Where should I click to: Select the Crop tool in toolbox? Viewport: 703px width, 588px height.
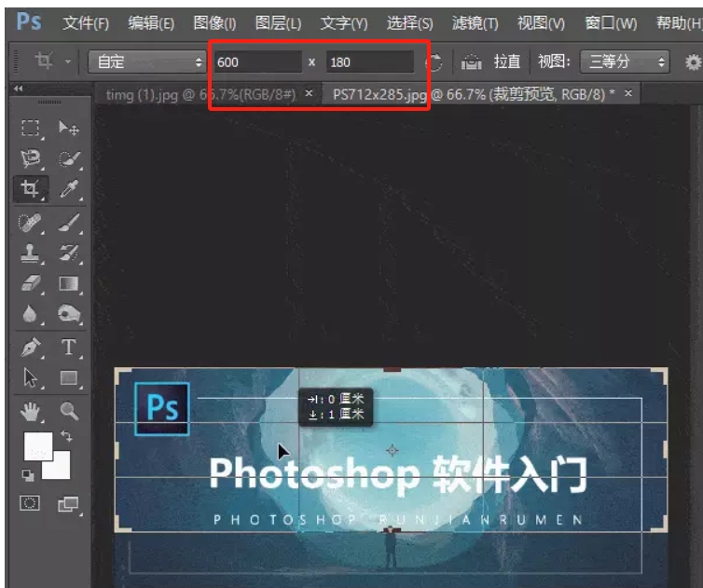coord(31,188)
